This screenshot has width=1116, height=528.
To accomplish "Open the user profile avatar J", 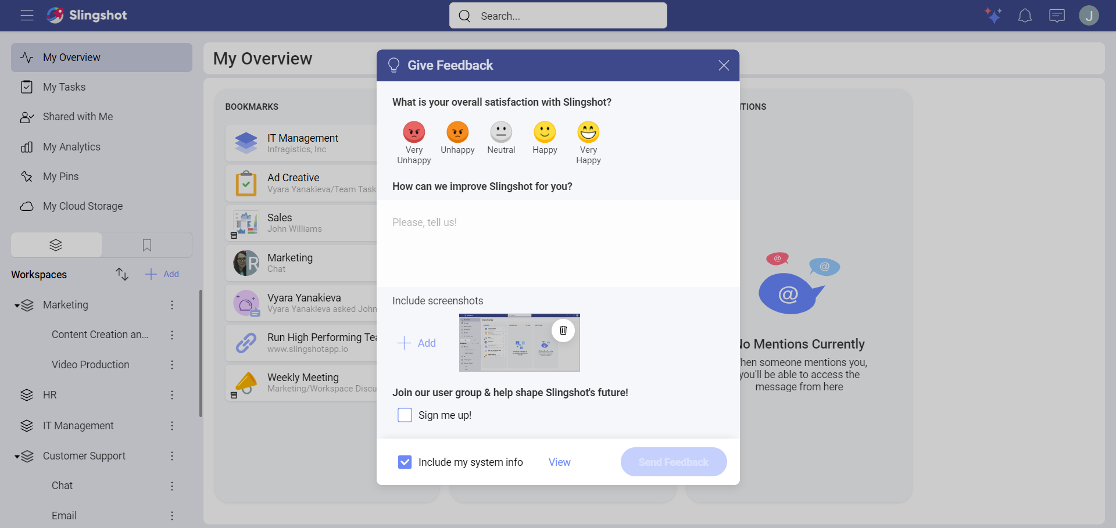I will pos(1089,16).
